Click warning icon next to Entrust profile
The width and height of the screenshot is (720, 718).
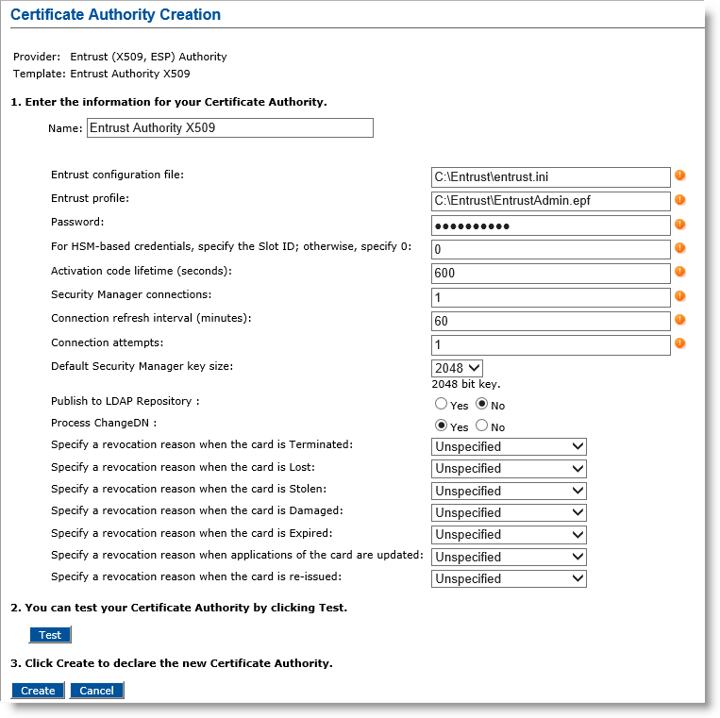pyautogui.click(x=679, y=200)
